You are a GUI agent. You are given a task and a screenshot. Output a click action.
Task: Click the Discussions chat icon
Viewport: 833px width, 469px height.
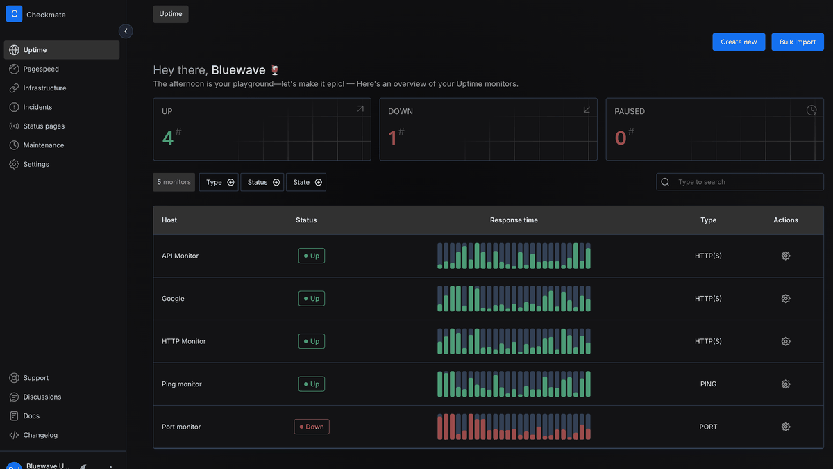click(x=14, y=397)
